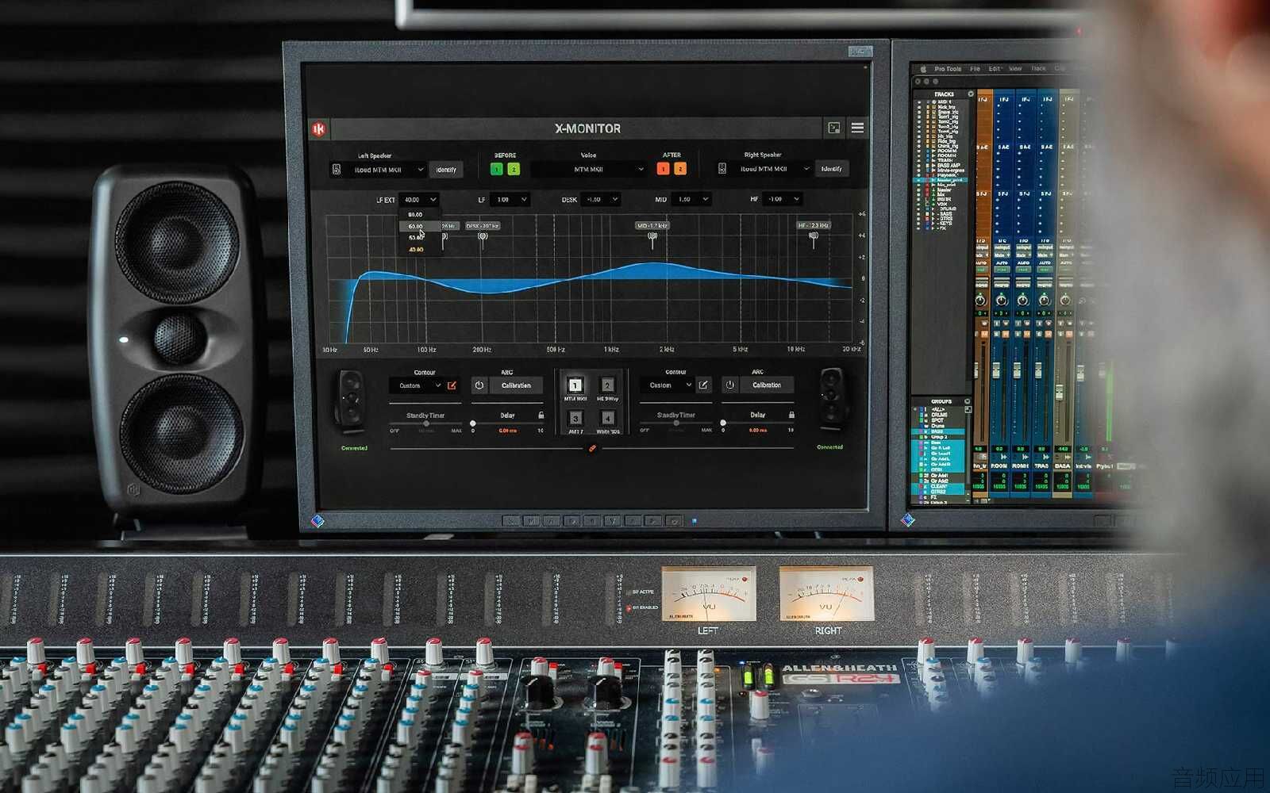Image resolution: width=1270 pixels, height=793 pixels.
Task: Open the File menu in Pro Tools
Action: (x=975, y=69)
